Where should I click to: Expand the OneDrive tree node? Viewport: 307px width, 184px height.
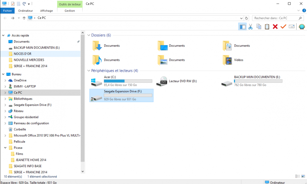(x=5, y=80)
